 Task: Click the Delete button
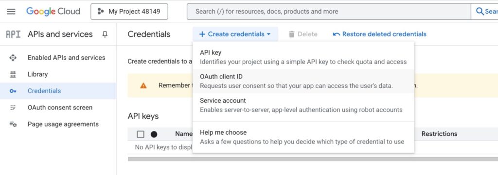(x=303, y=34)
